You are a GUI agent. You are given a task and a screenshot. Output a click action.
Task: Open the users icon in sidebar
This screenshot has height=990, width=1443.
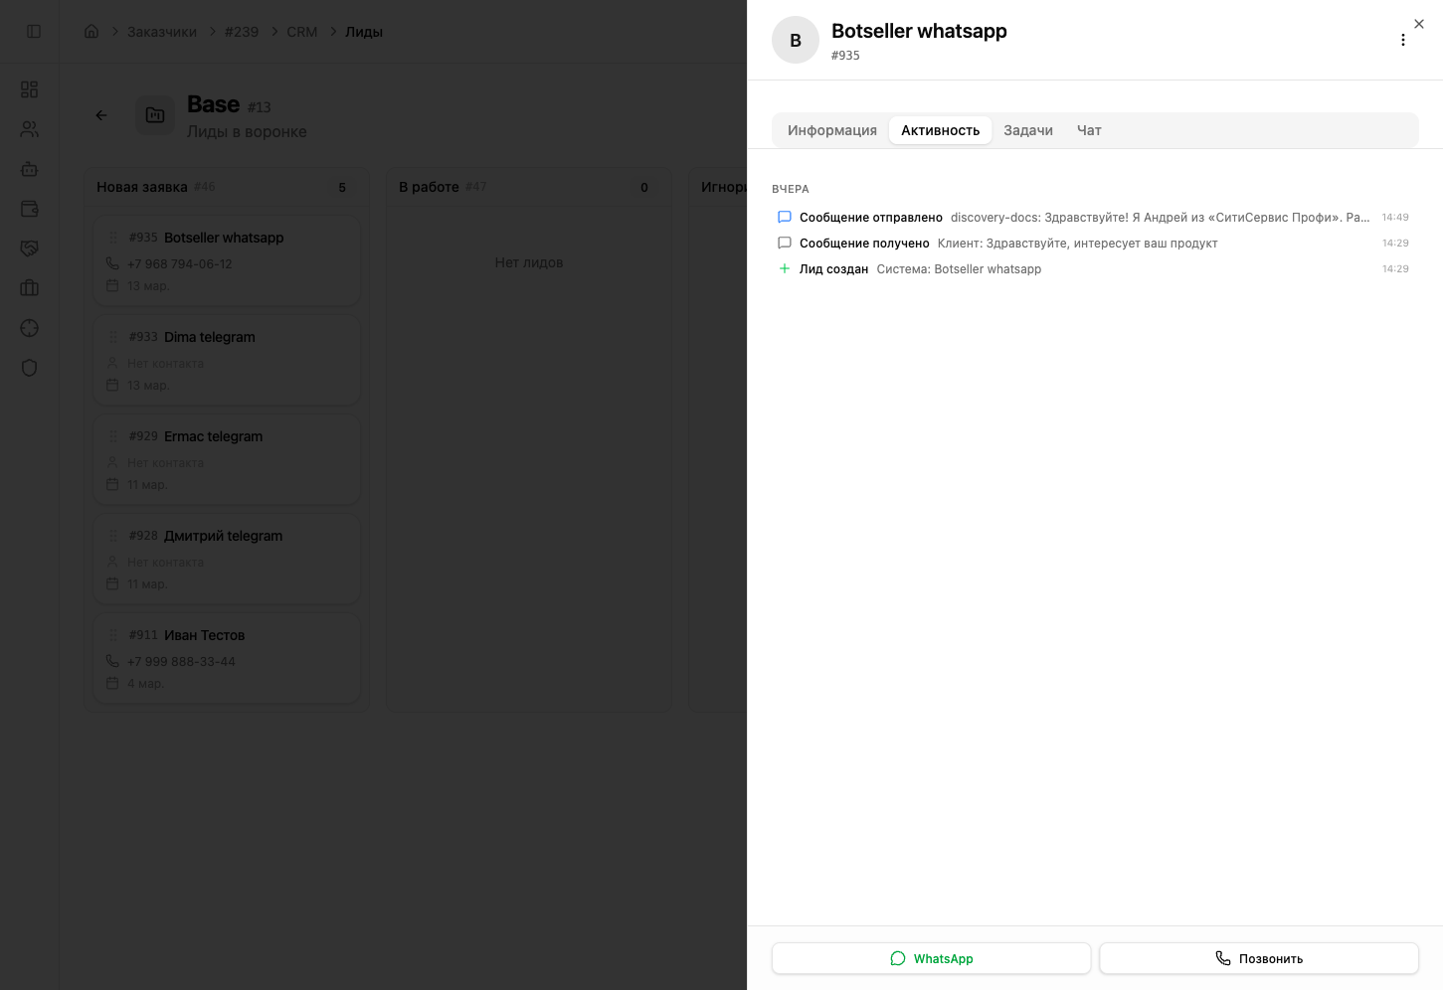tap(30, 129)
